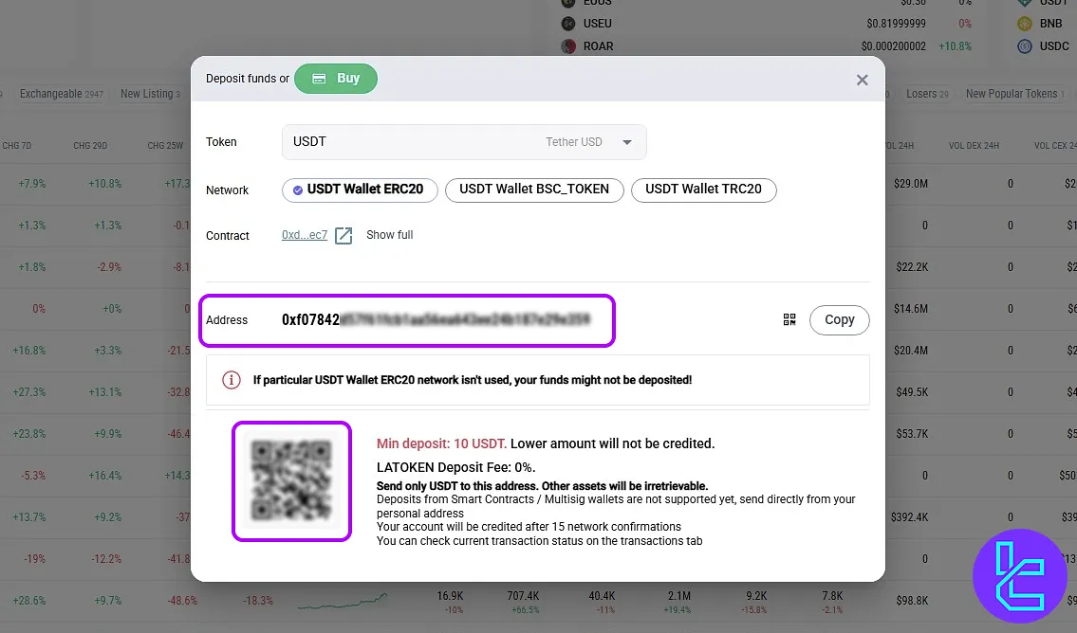Open the Exchangeable tab in background page

pos(61,94)
